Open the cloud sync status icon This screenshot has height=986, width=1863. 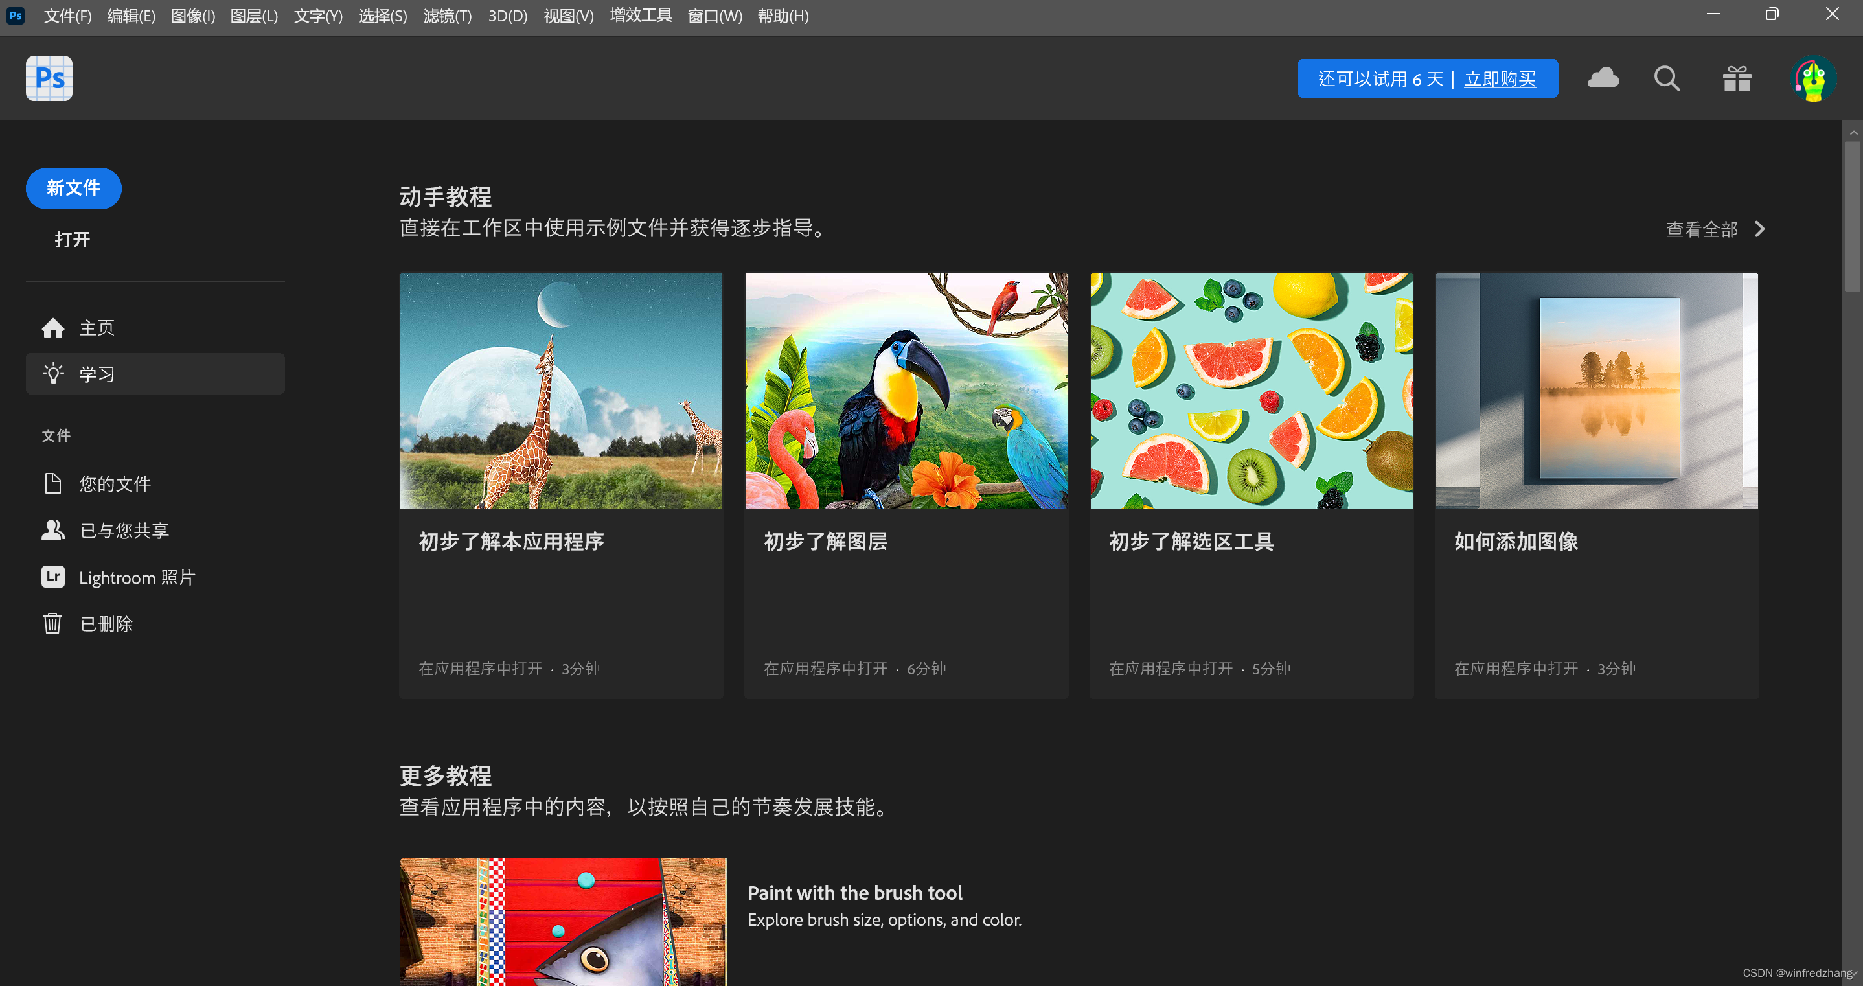point(1603,77)
